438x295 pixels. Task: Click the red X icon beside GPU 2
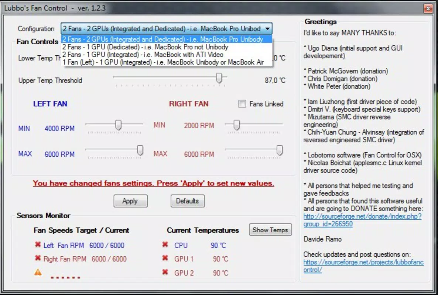pos(165,271)
